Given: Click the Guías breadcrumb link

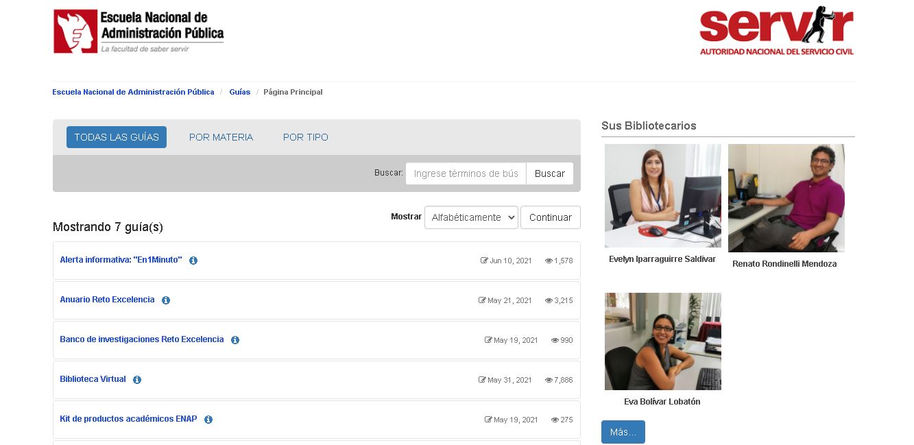Looking at the screenshot, I should 240,92.
